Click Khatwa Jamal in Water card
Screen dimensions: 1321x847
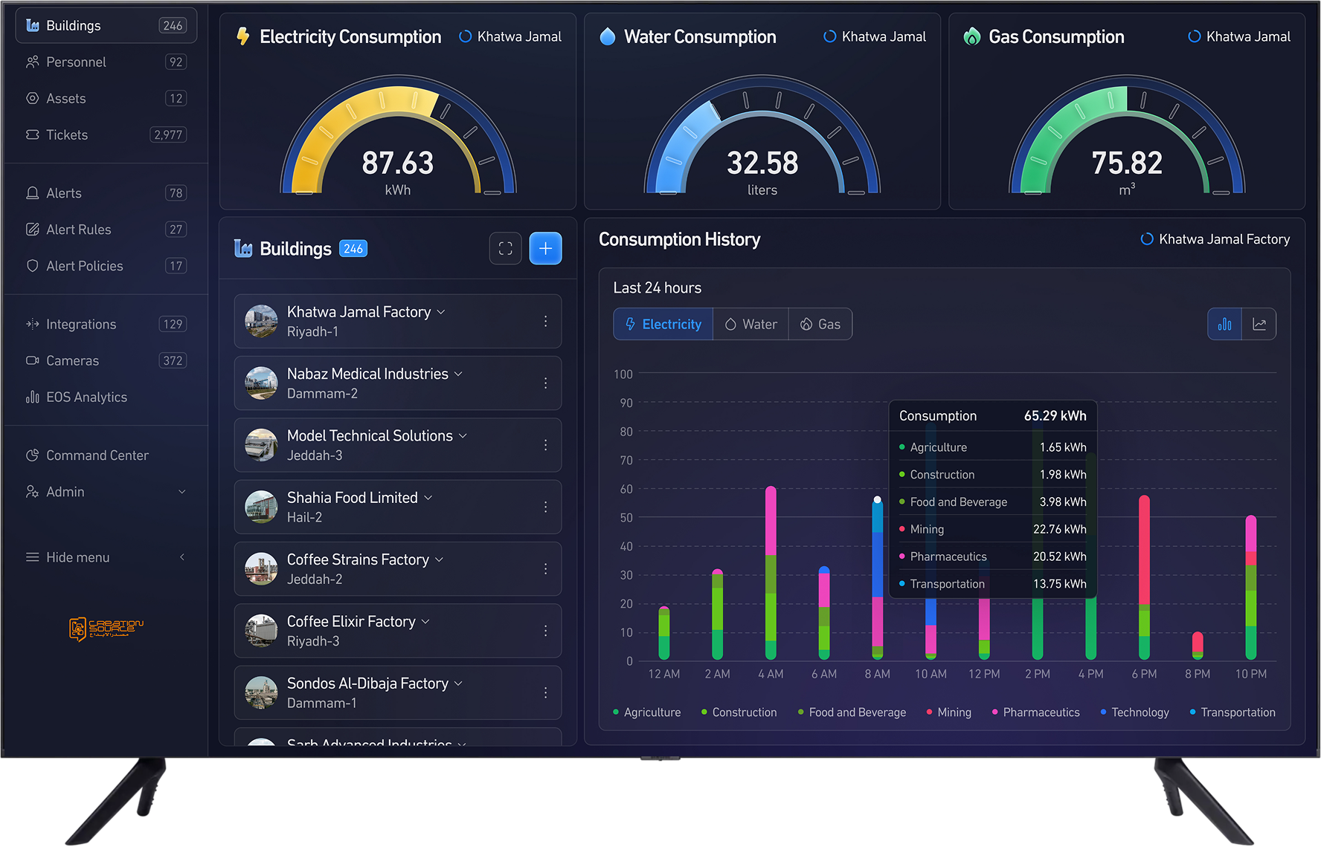(x=875, y=36)
